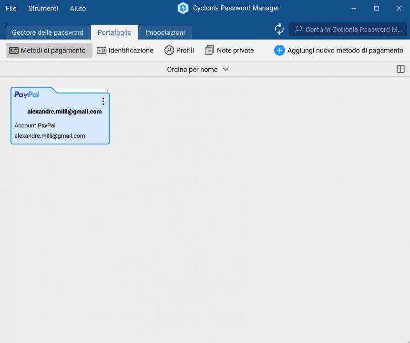Select the Portafoglio tab
The width and height of the screenshot is (410, 343).
pos(114,32)
